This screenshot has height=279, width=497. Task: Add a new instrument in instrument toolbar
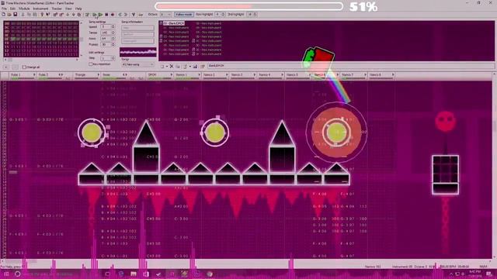[x=162, y=67]
